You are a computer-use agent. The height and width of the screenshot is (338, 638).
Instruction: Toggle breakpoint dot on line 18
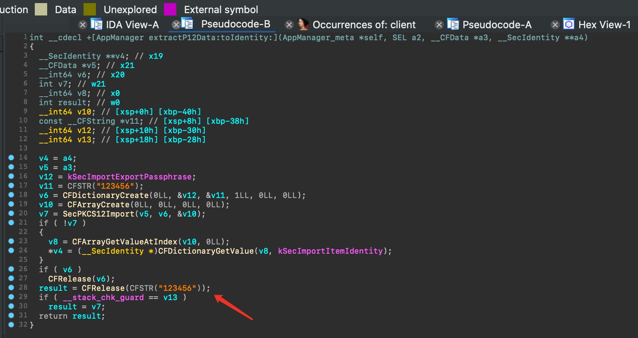point(11,195)
